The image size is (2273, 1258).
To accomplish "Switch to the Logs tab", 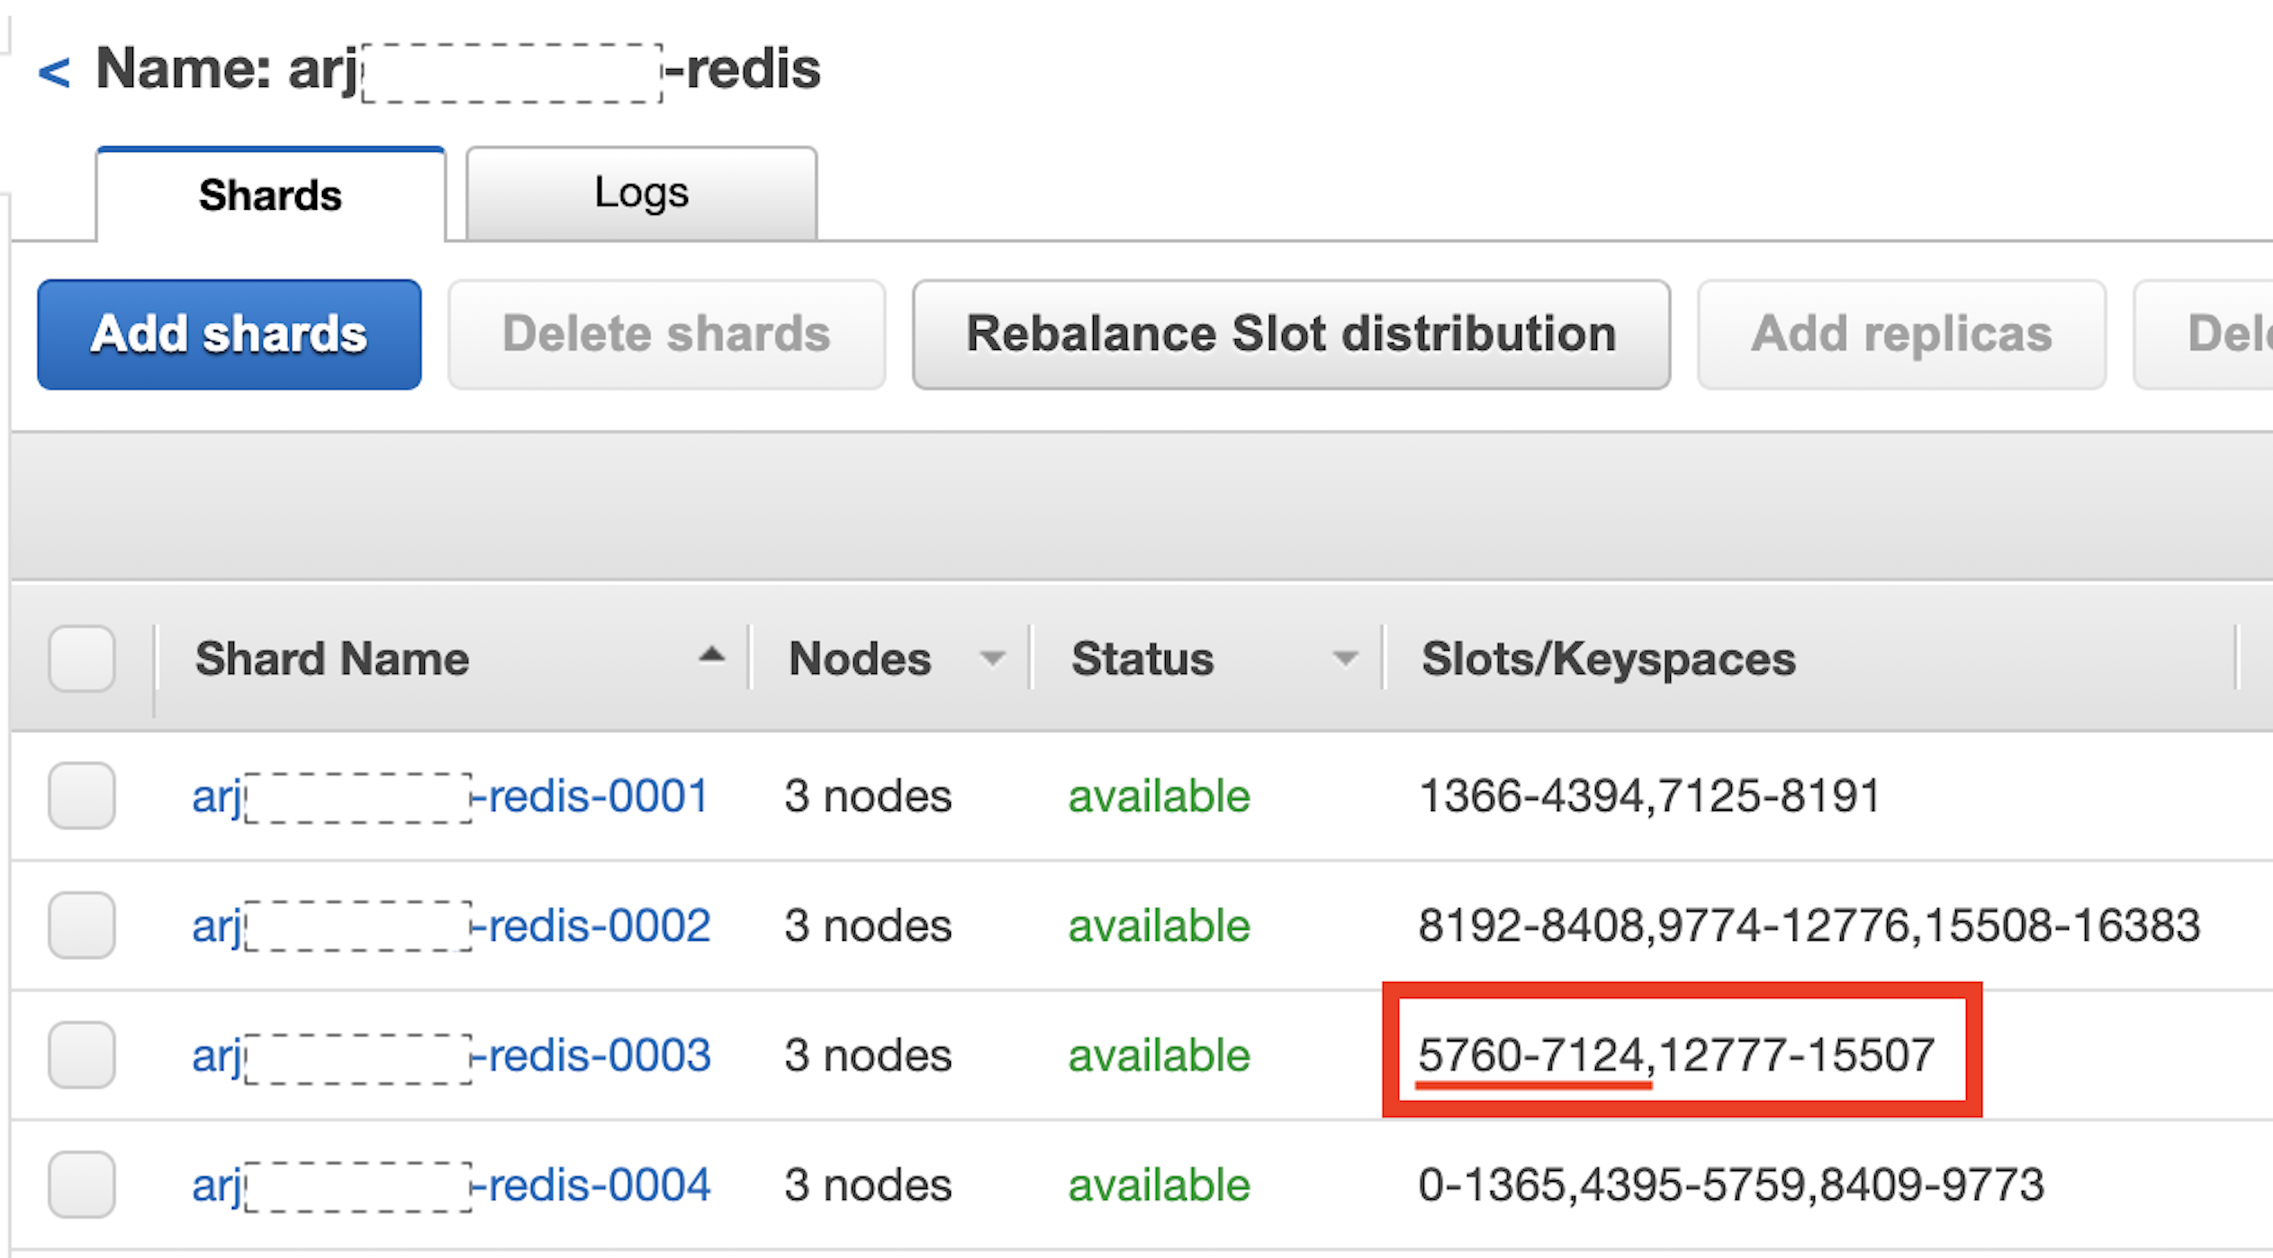I will 640,193.
